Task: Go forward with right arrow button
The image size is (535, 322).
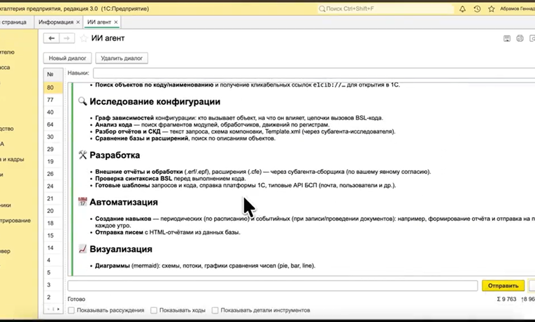Action: [67, 38]
